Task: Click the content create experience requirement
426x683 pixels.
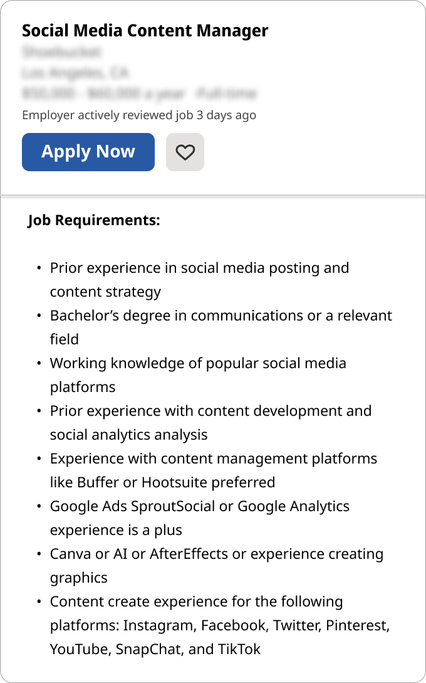Action: (197, 602)
